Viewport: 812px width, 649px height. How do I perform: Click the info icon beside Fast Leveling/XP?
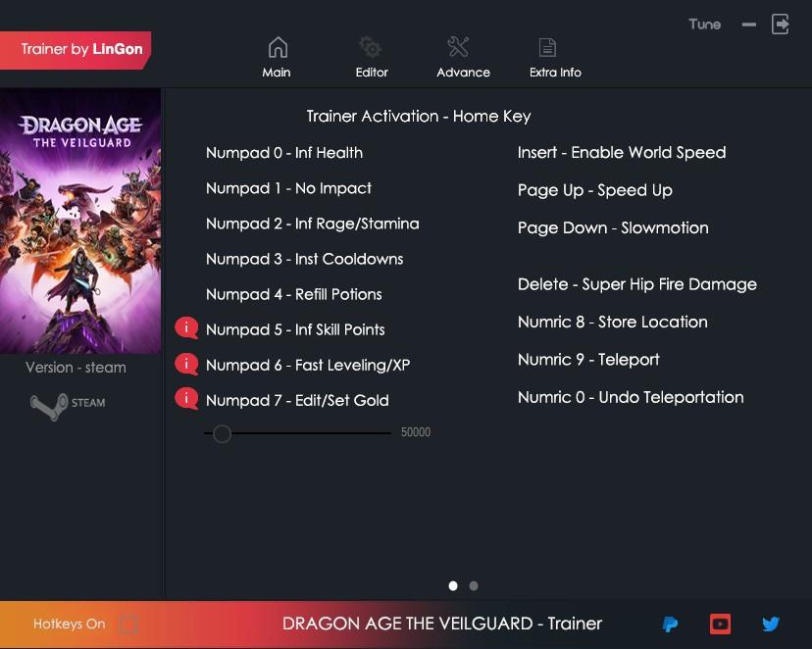tap(186, 364)
